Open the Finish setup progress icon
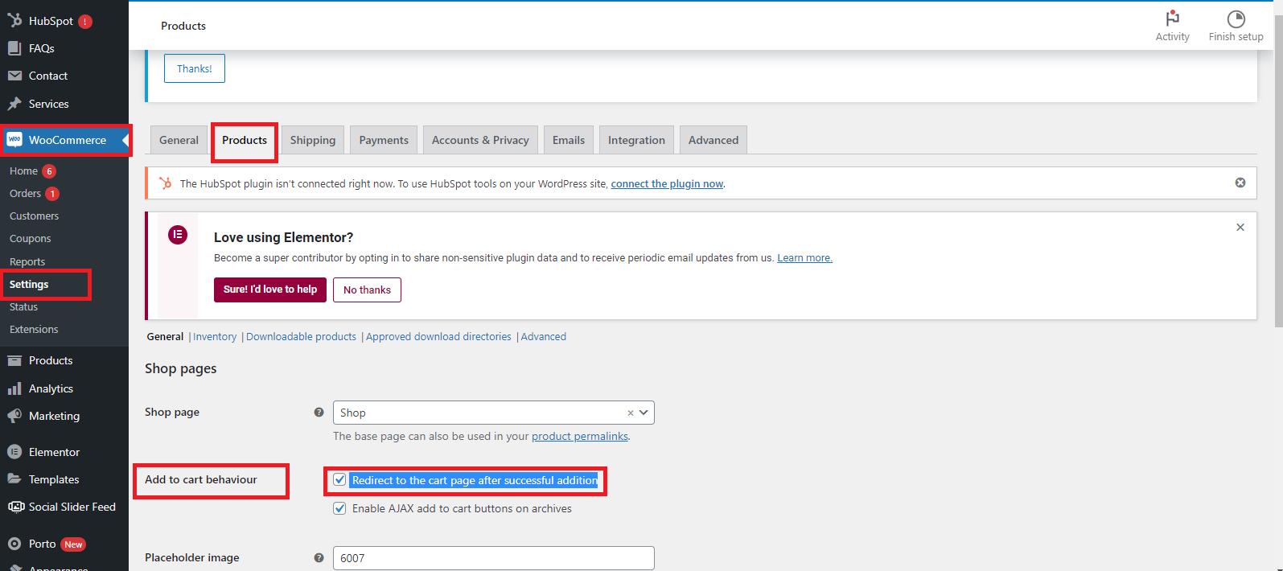This screenshot has width=1283, height=571. coord(1236,19)
